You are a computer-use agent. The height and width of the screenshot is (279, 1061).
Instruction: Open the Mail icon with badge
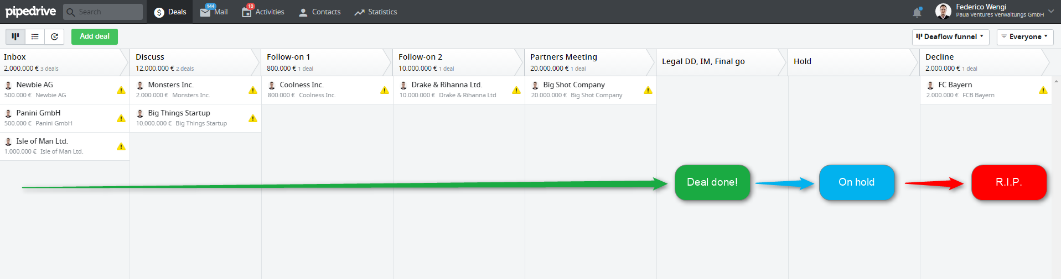click(x=205, y=12)
